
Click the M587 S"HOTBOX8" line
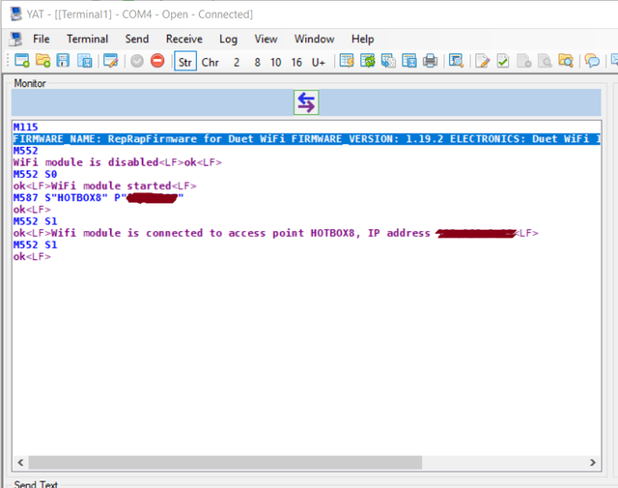[98, 198]
